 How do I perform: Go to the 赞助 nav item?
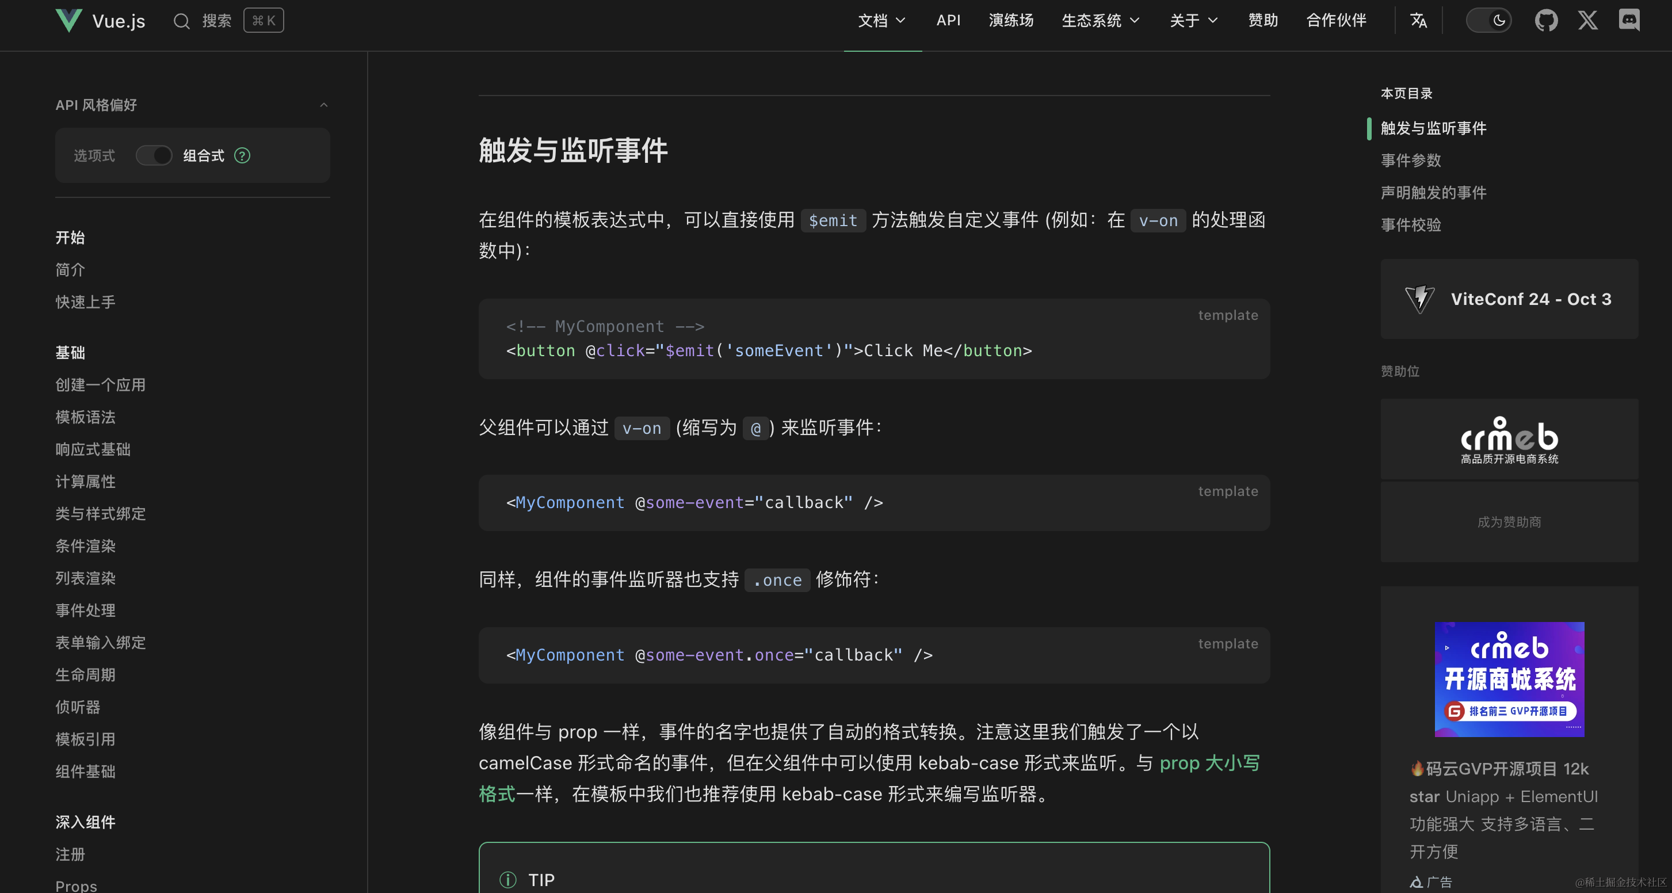(x=1262, y=21)
